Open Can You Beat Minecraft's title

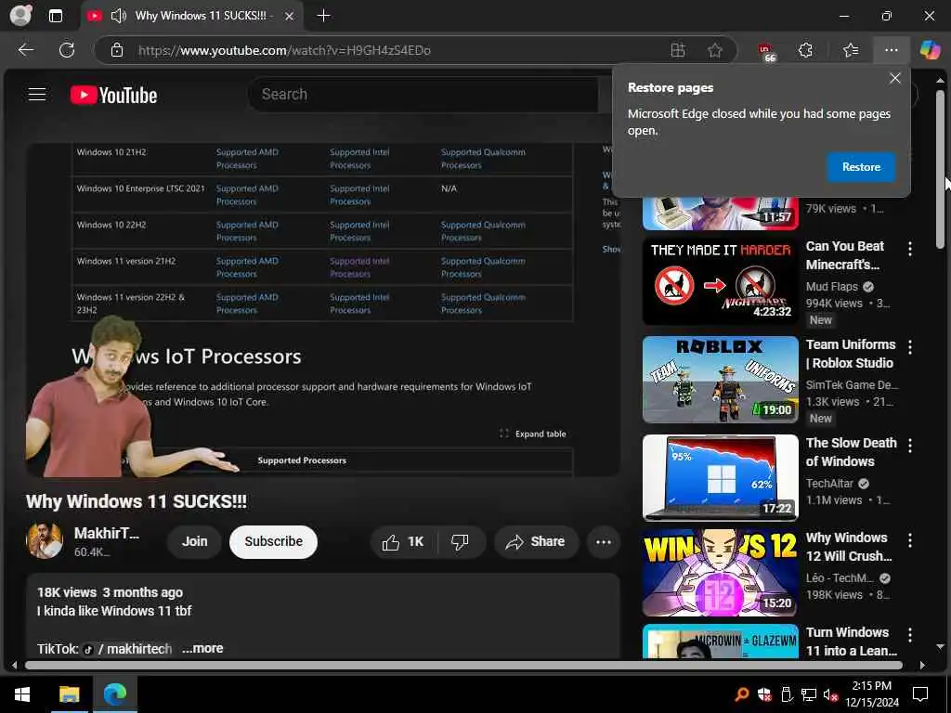[844, 255]
